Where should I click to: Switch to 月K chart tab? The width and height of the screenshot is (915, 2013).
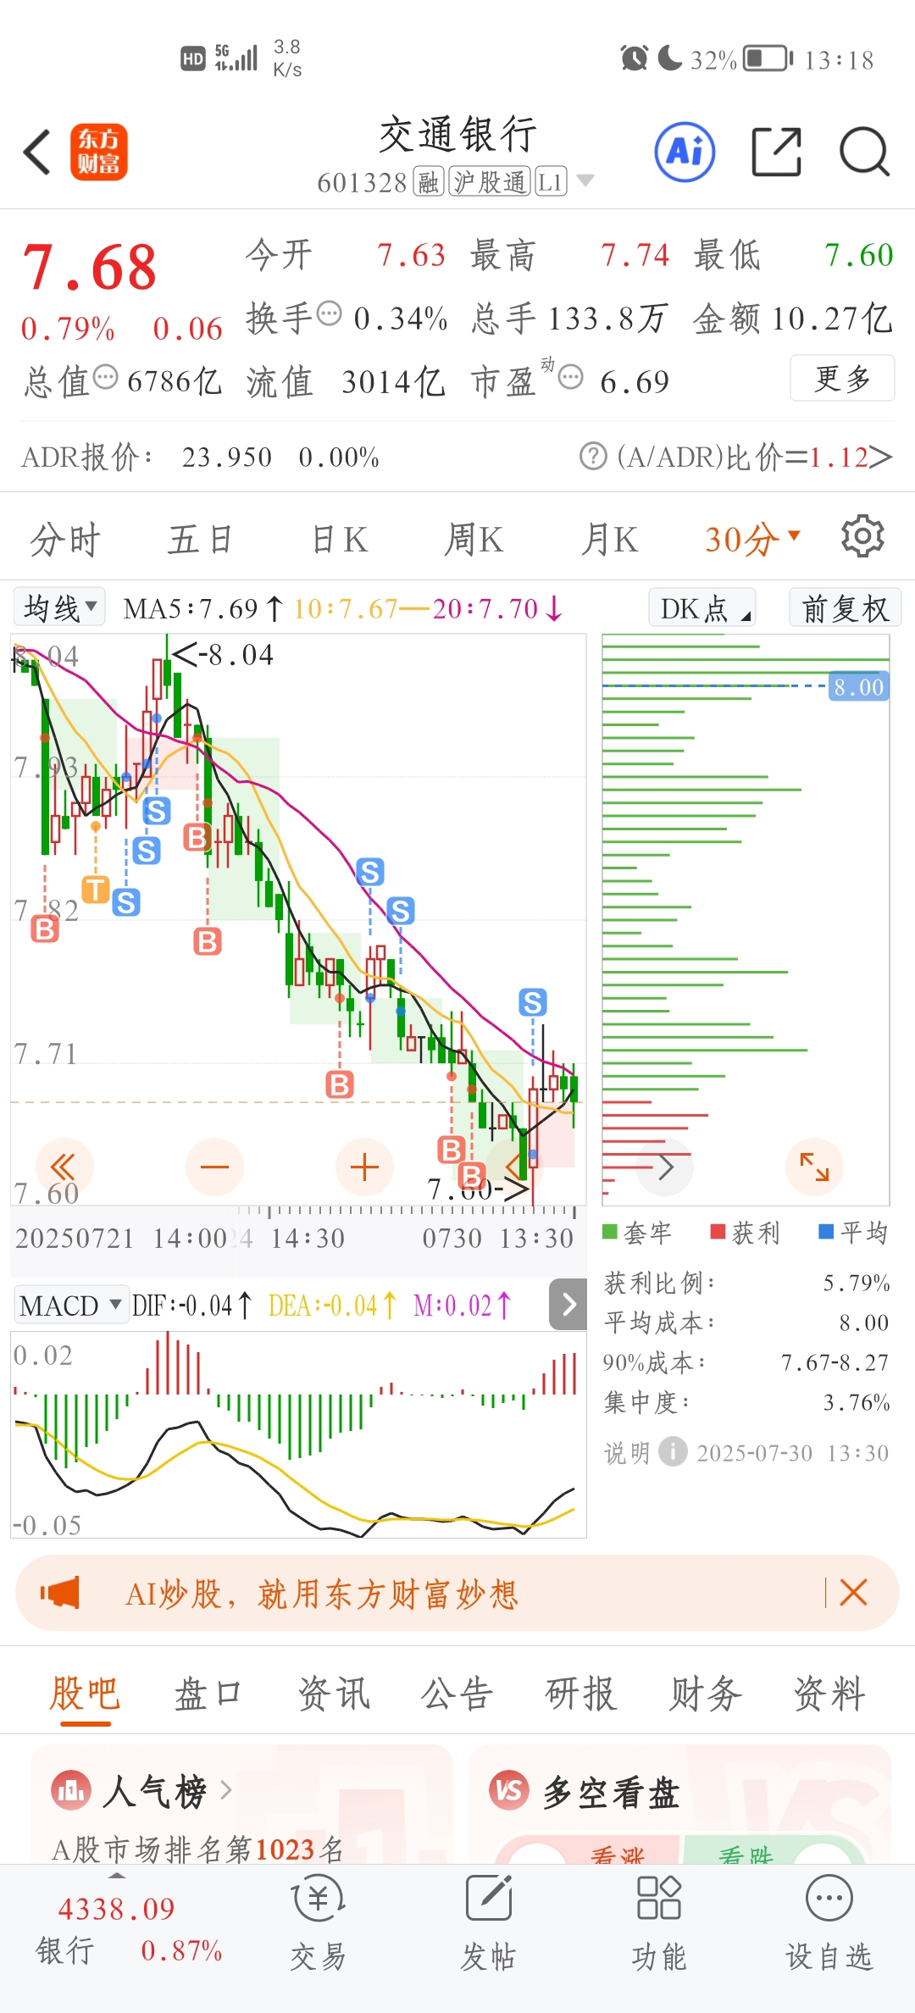tap(609, 539)
